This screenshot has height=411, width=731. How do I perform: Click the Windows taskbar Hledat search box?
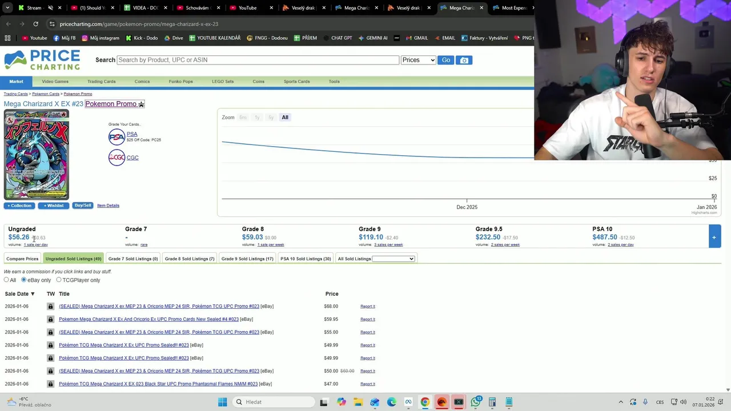click(273, 402)
